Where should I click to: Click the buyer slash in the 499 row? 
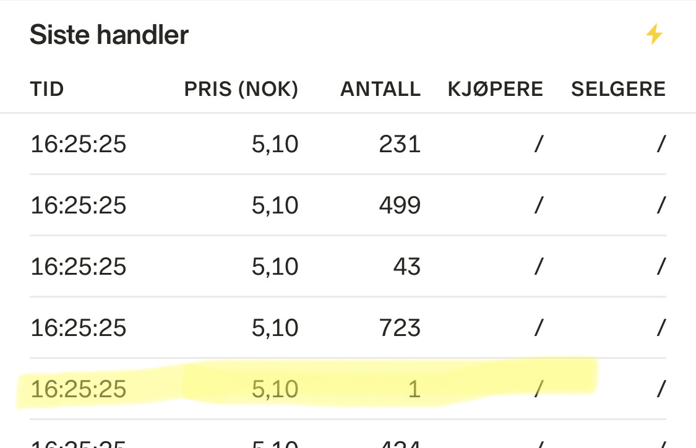coord(538,205)
